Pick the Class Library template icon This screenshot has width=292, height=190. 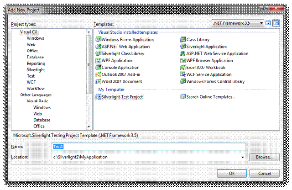(x=183, y=40)
